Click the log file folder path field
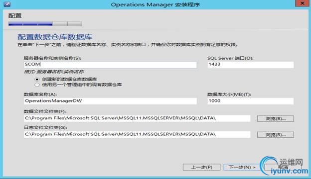 137,134
